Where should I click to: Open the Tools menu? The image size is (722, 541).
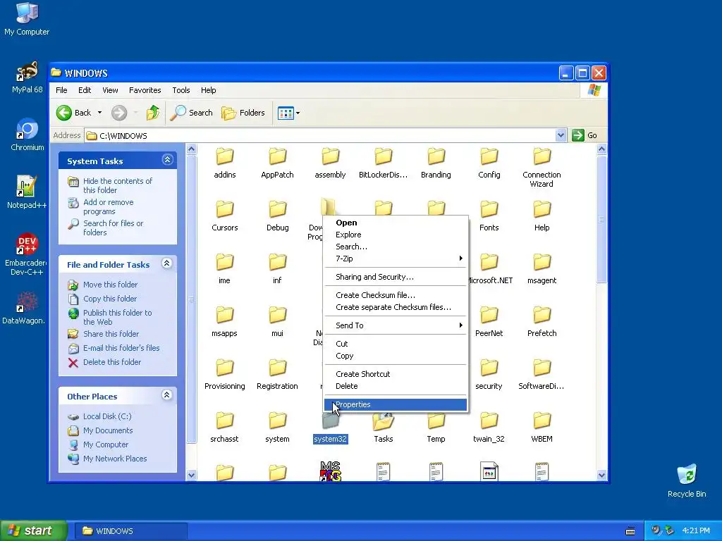pos(181,90)
